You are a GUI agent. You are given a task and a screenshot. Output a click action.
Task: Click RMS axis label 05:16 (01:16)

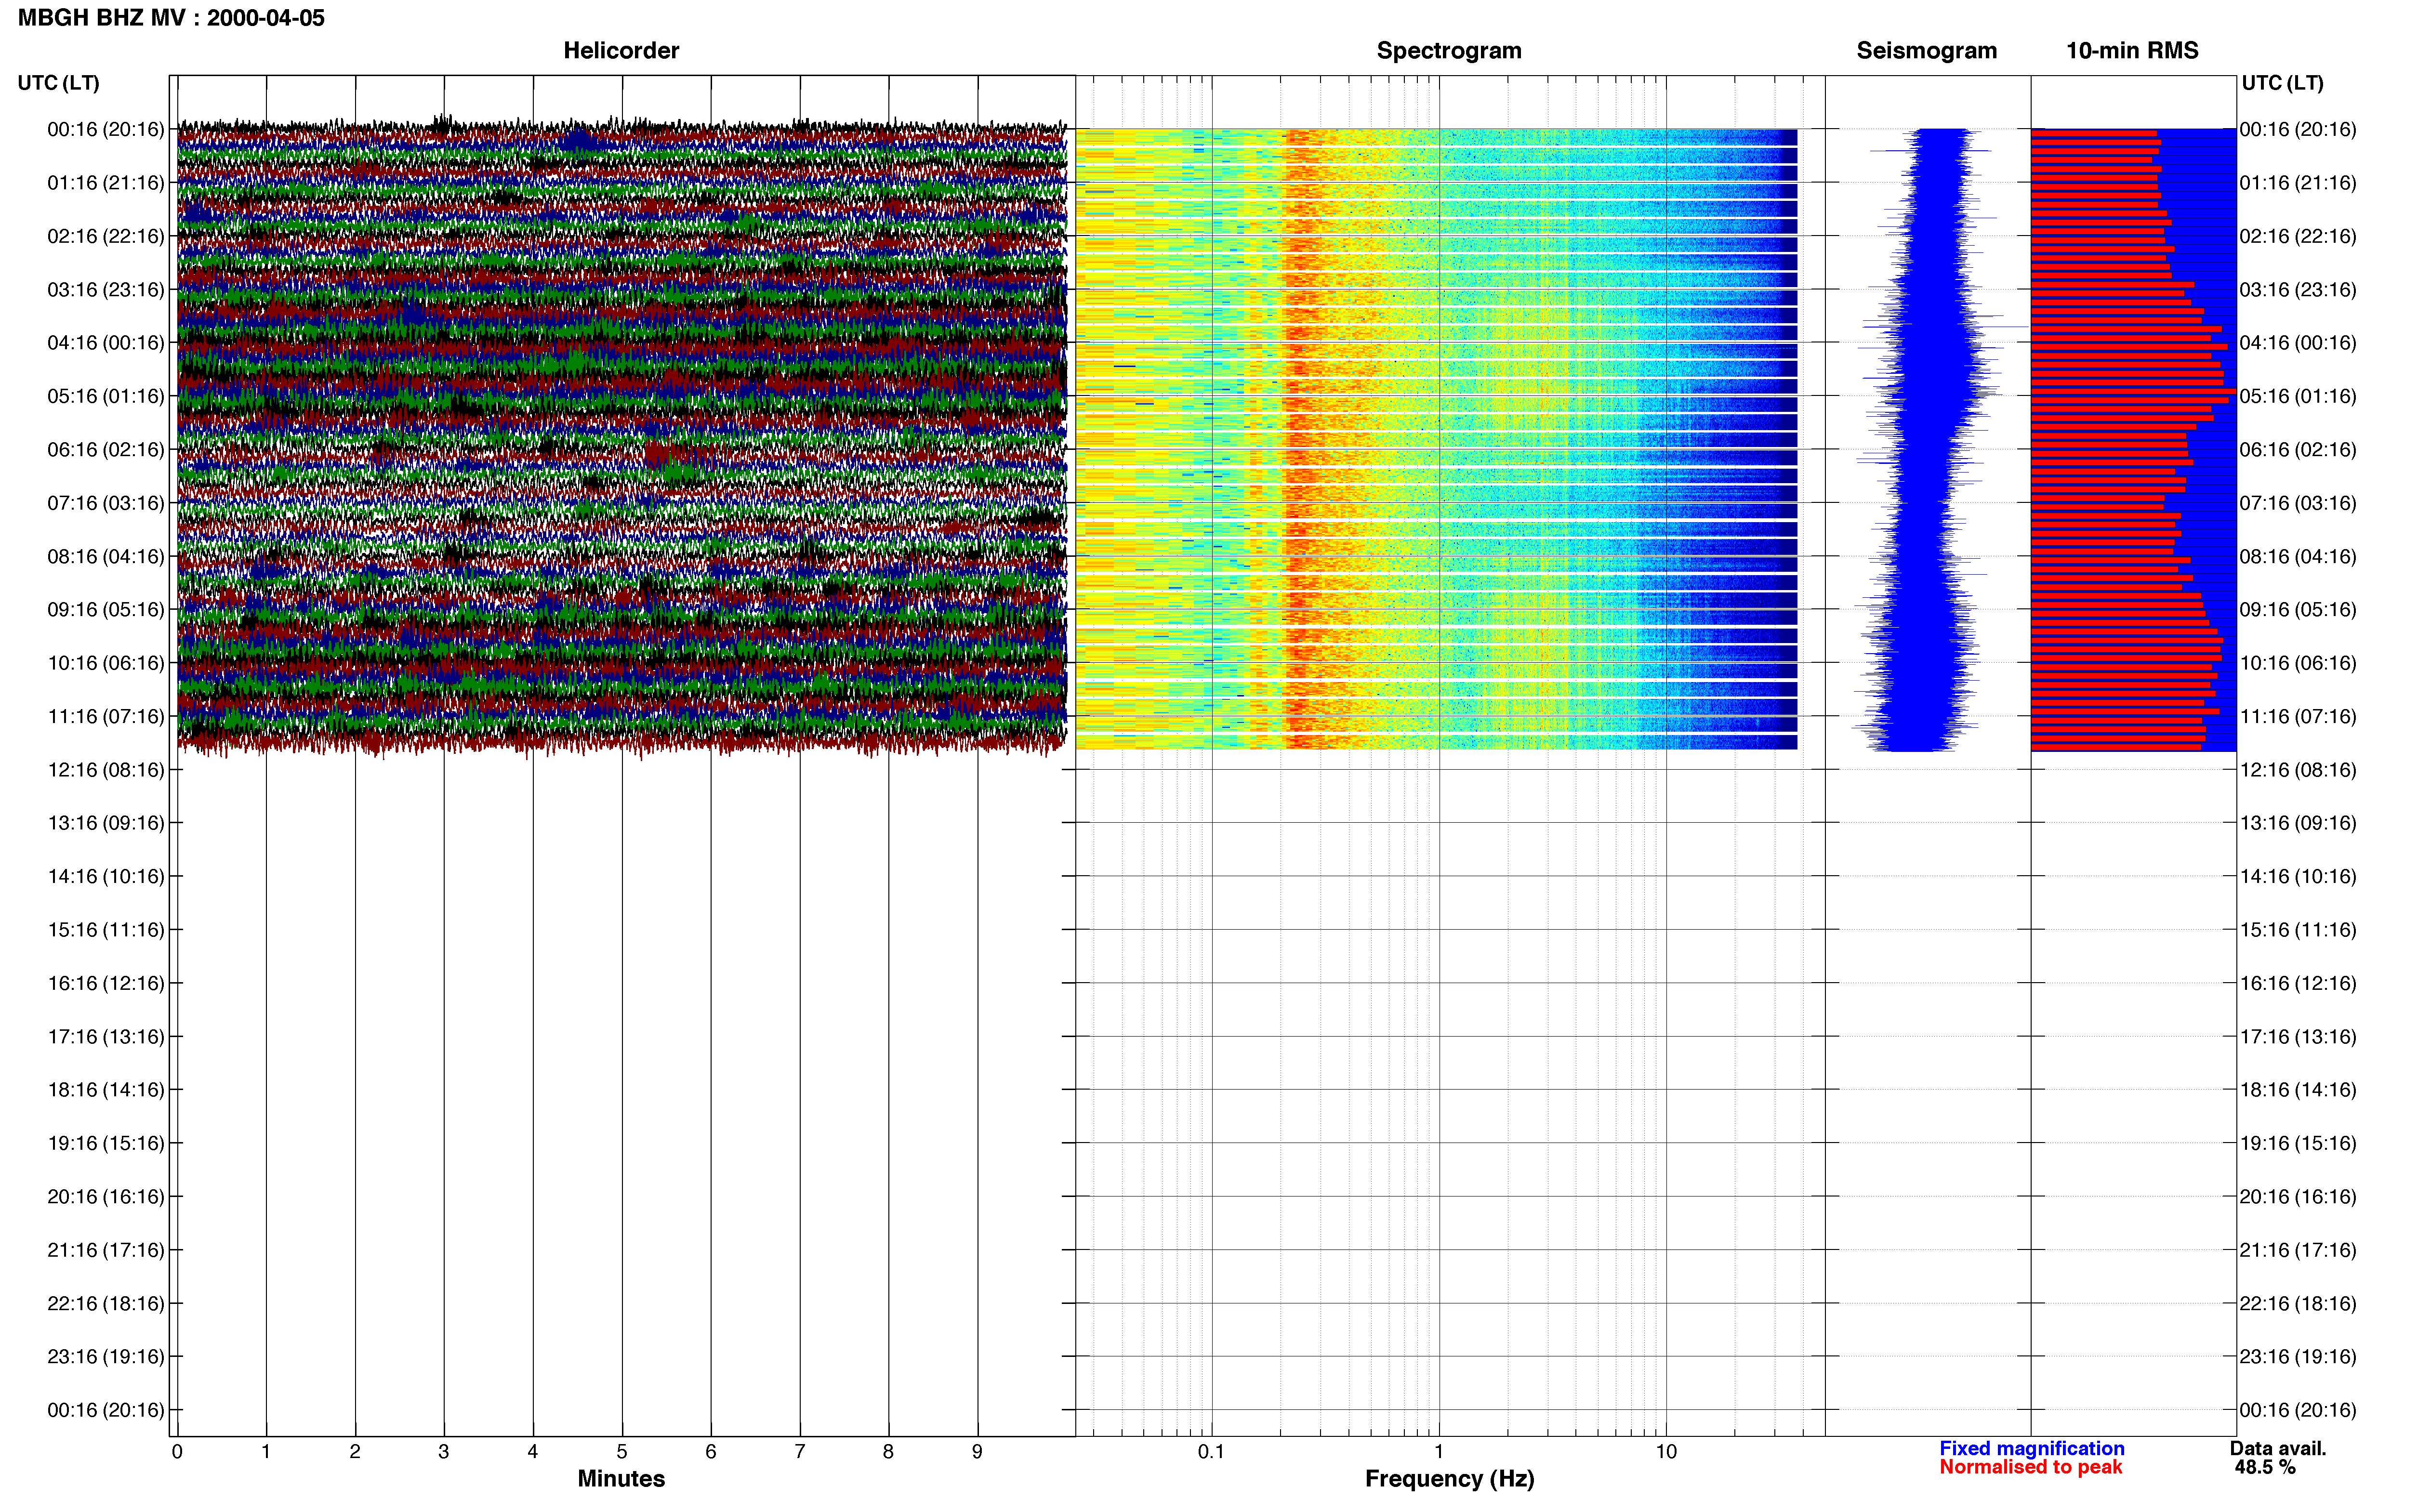2298,396
